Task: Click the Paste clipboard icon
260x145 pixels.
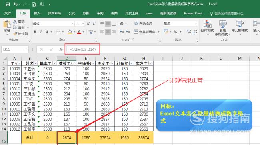Action: 7,24
